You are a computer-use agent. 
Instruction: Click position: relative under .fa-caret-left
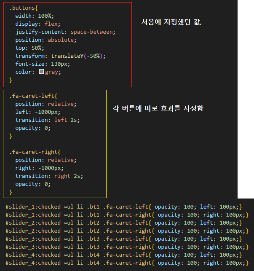pyautogui.click(x=46, y=104)
